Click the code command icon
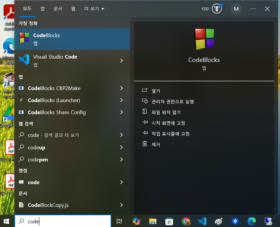Screen dimensions: 280x227 click(21, 182)
